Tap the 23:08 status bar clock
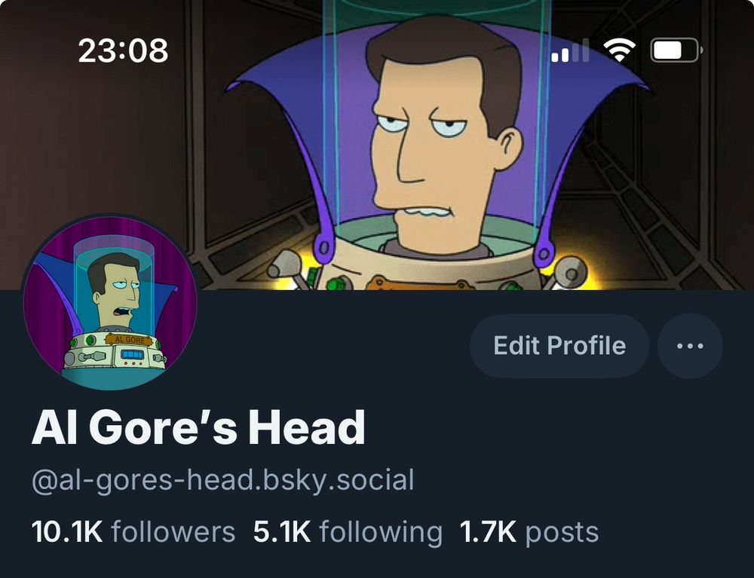Screen dimensions: 754x578 tap(123, 50)
